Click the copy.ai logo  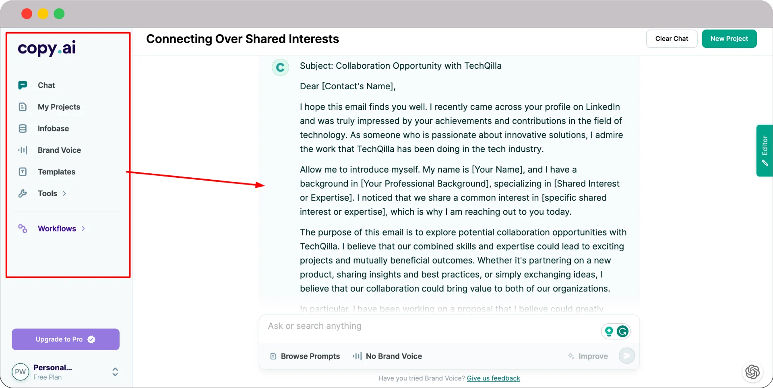47,48
